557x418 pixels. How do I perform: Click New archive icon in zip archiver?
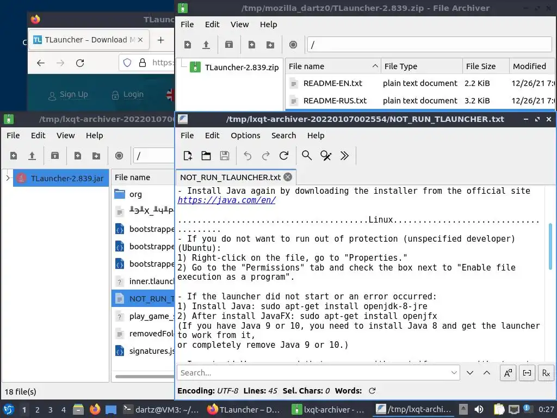[x=188, y=45]
